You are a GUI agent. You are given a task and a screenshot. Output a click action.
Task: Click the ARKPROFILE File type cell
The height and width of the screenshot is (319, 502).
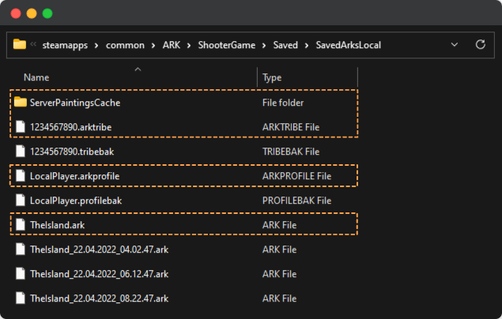pos(296,176)
